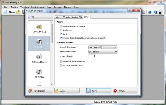Click the Nuovo document icon in main toolbar
The image size is (166, 105).
coord(6,12)
